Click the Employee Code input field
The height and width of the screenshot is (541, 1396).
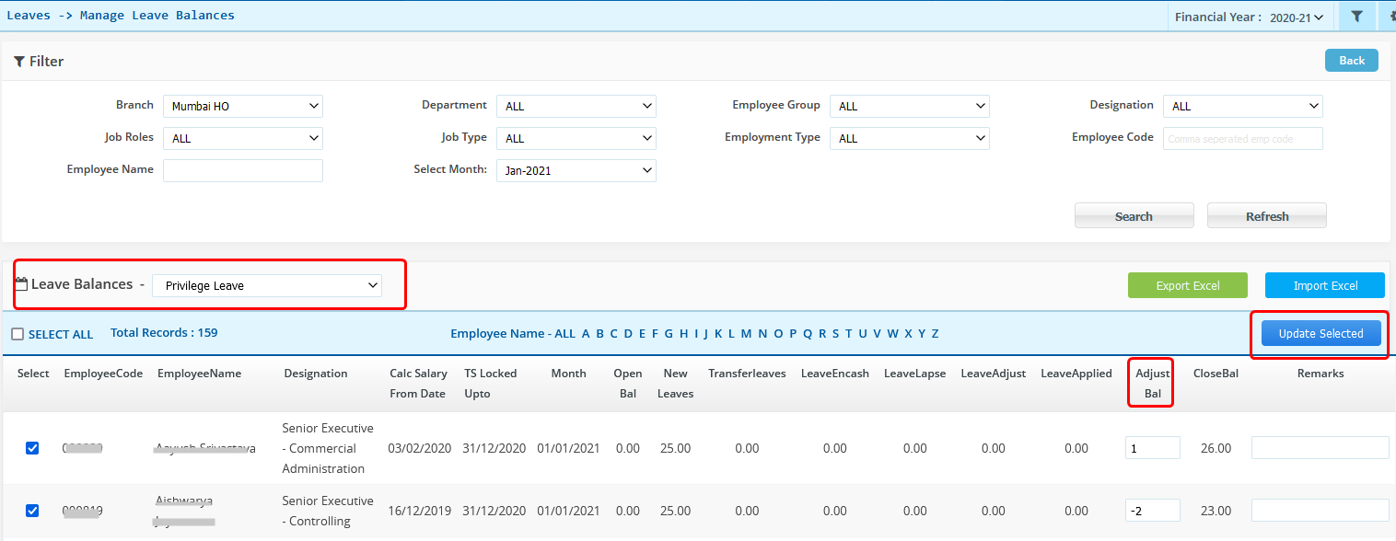[x=1243, y=138]
